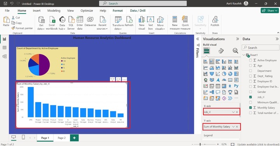Click the Data pane Search field
280x146 pixels.
(x=261, y=47)
